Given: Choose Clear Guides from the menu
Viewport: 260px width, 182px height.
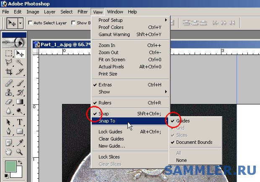Looking at the screenshot, I should [x=111, y=139].
